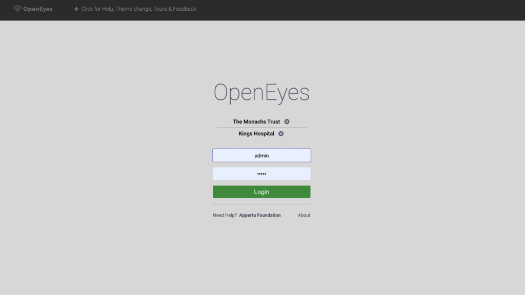This screenshot has height=295, width=525.
Task: Click the Kings Hospital label
Action: (256, 134)
